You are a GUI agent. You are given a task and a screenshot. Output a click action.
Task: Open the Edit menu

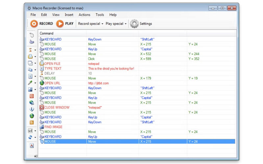click(44, 15)
